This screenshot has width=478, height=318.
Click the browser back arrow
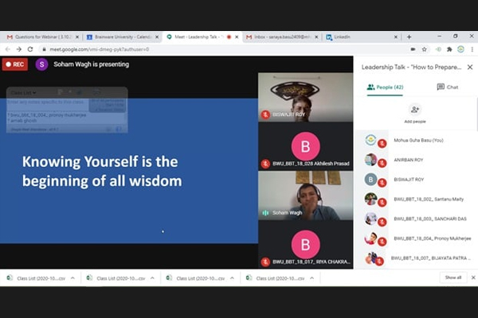7,49
